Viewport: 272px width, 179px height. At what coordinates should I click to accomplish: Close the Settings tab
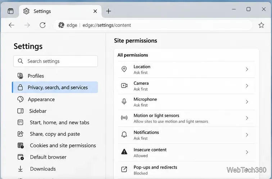95,11
